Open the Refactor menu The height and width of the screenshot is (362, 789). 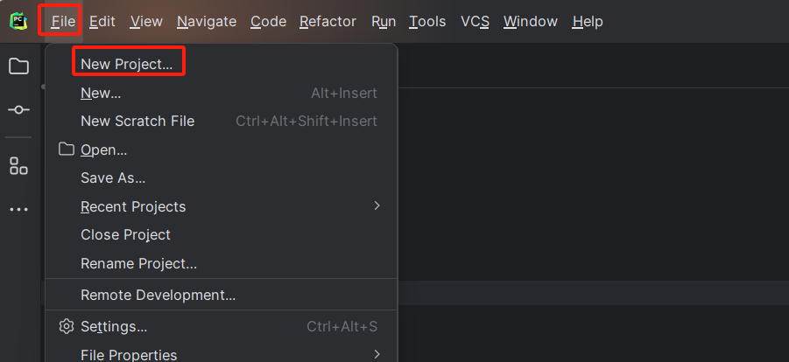click(x=328, y=21)
